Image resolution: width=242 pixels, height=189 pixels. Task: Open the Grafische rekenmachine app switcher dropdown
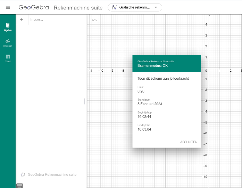pyautogui.click(x=135, y=7)
